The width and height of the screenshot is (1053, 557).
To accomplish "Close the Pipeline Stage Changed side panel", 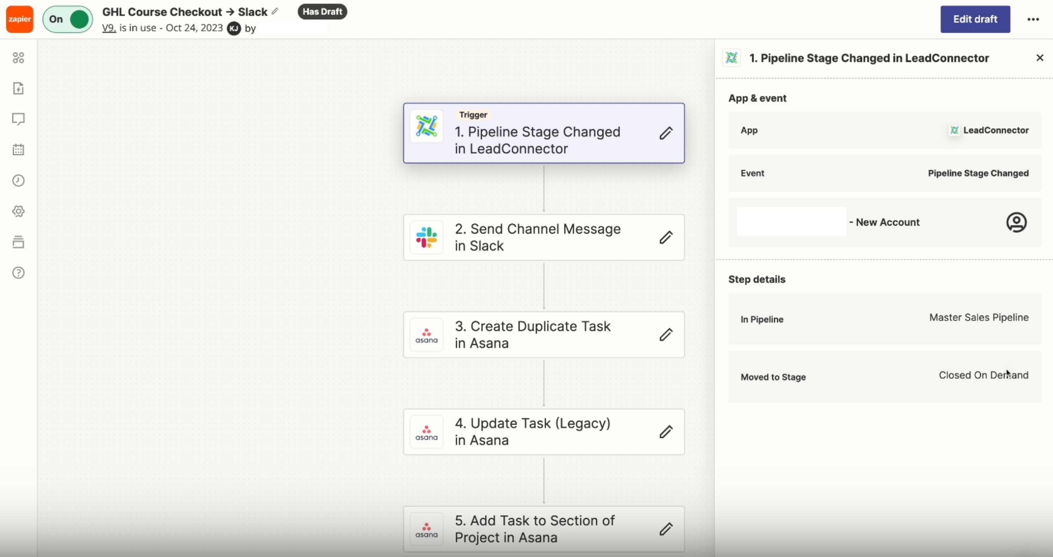I will [x=1039, y=58].
